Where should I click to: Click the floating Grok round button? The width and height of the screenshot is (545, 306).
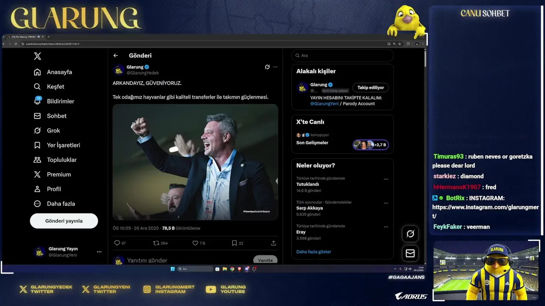[410, 234]
